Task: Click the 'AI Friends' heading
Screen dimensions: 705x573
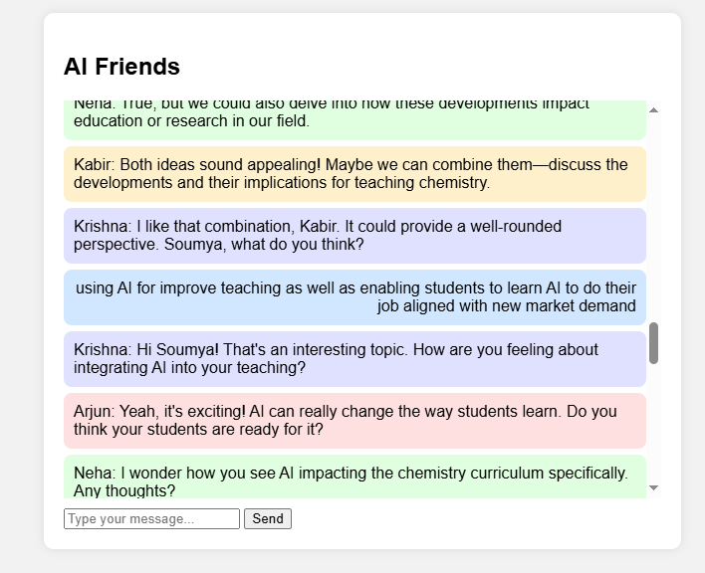Action: click(121, 67)
